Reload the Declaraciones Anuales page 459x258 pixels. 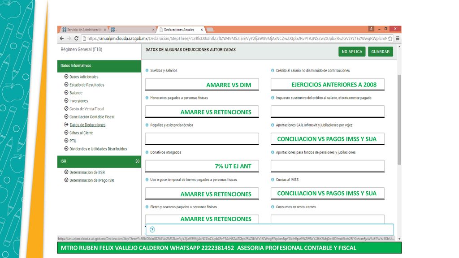(76, 39)
